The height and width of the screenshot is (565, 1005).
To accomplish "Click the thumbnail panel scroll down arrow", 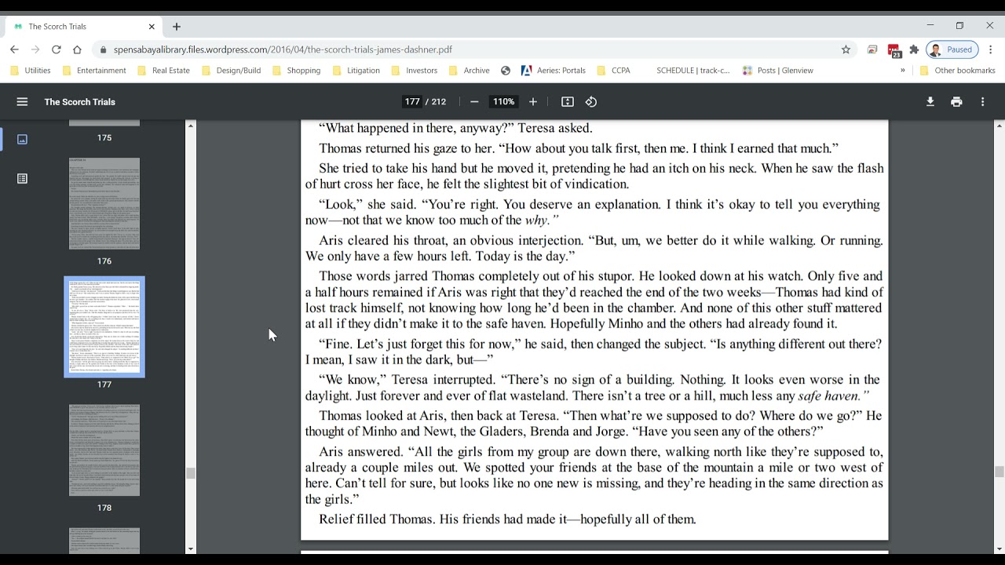I will (190, 549).
